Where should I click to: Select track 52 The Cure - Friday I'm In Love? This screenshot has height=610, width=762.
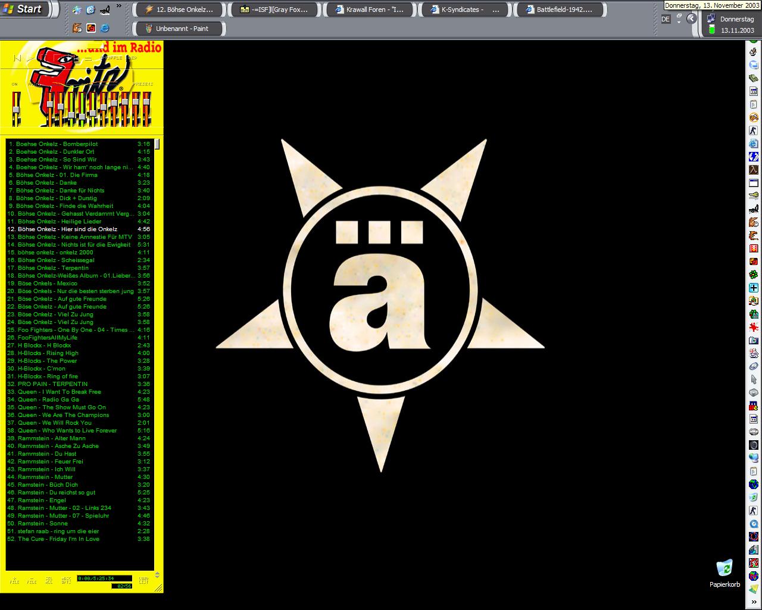79,539
